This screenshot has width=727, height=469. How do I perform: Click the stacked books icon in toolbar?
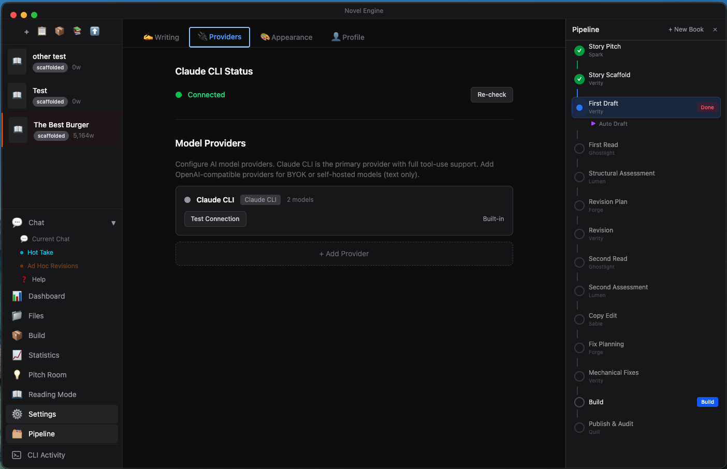(77, 31)
